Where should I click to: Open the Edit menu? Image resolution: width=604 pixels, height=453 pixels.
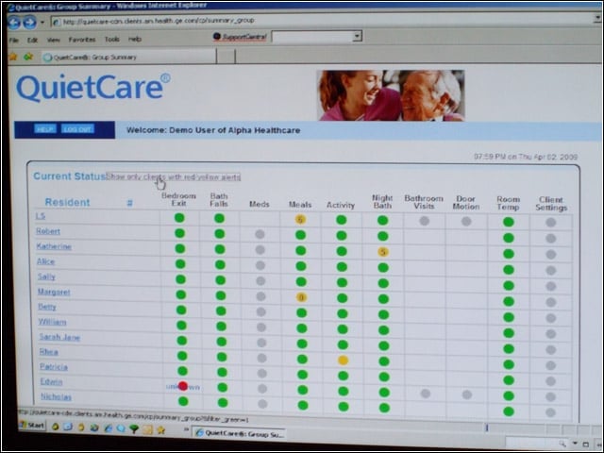pos(32,40)
